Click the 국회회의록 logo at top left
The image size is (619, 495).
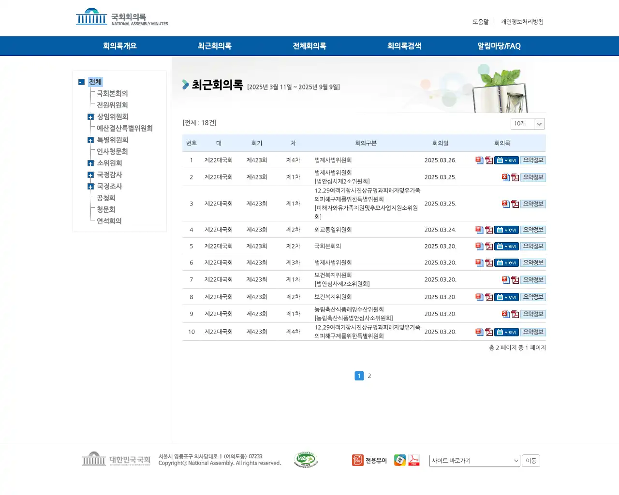coord(122,17)
